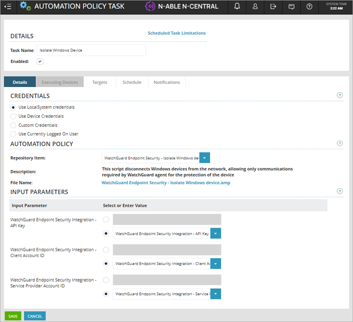
Task: Open Scheduled Task Limitations link
Action: pos(176,33)
